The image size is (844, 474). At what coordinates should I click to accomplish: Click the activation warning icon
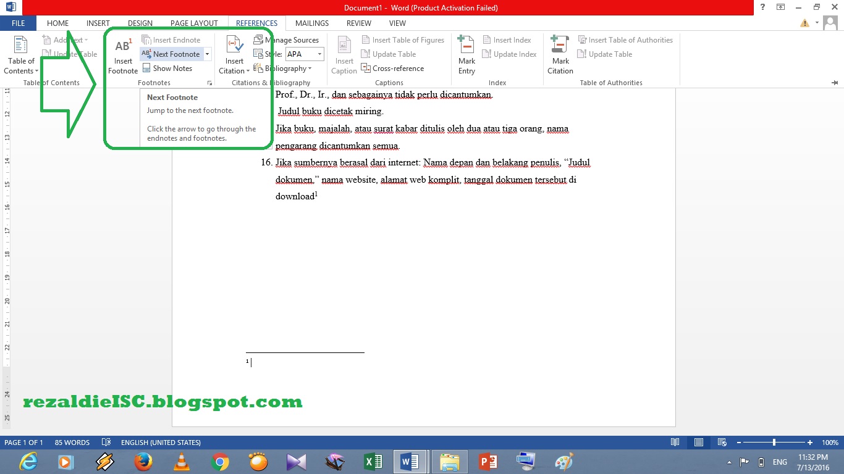(x=804, y=23)
